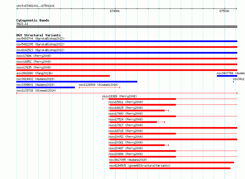Click the chr9:67481001..67501101 coordinate label
Viewport: 245px width, 179px height.
coord(36,6)
